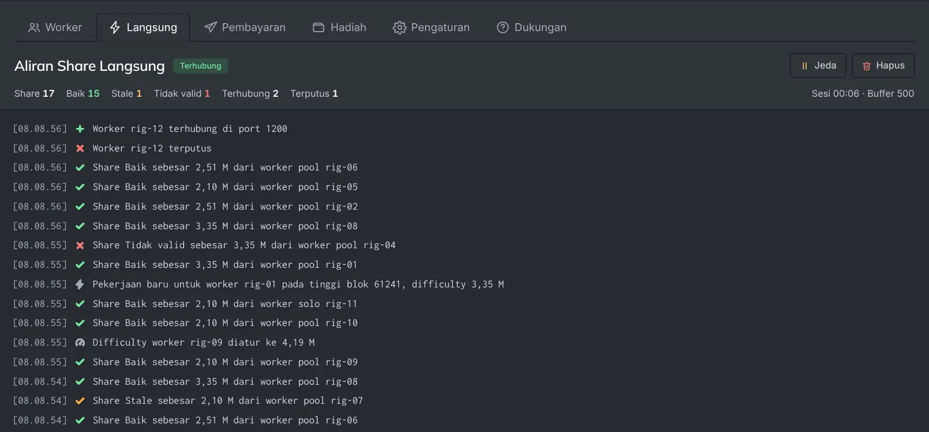Click the red X icon for rig-12 terputus

click(80, 149)
